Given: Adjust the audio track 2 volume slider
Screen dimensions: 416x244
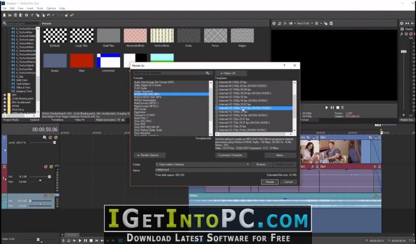Looking at the screenshot, I should coord(49,176).
